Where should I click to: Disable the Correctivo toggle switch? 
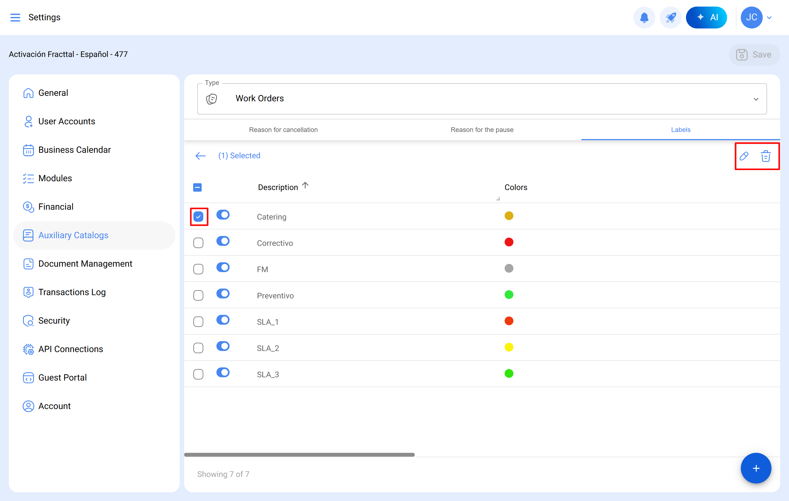click(x=223, y=241)
